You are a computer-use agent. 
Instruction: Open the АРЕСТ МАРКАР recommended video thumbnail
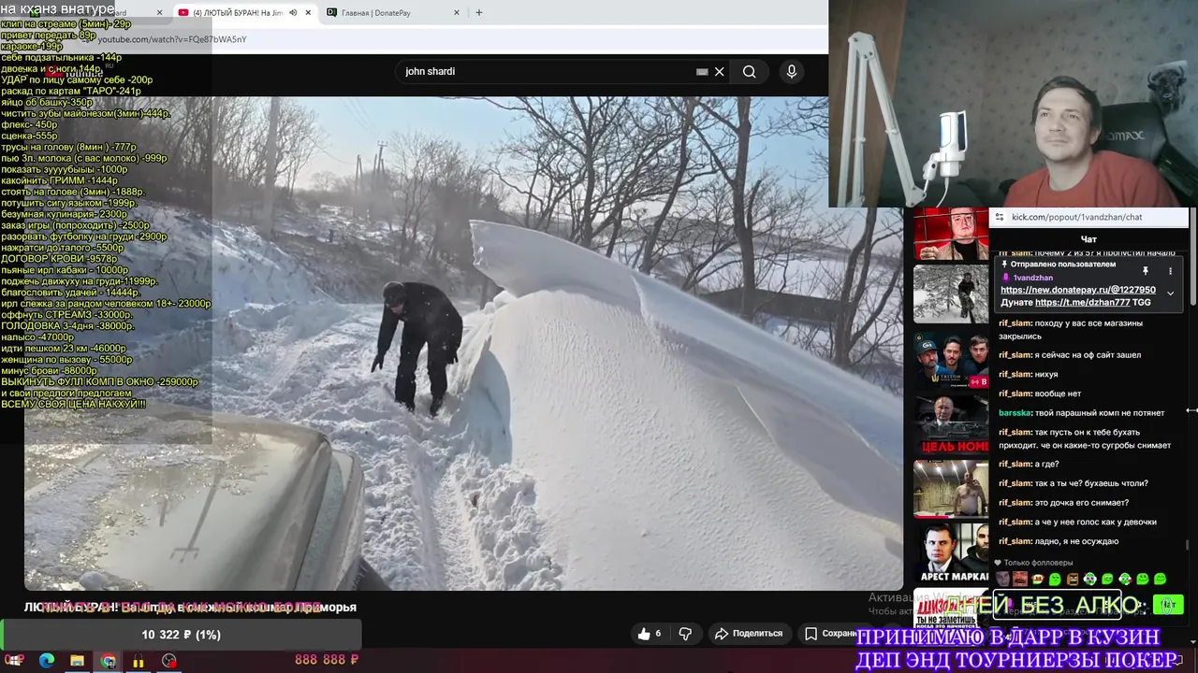(951, 553)
